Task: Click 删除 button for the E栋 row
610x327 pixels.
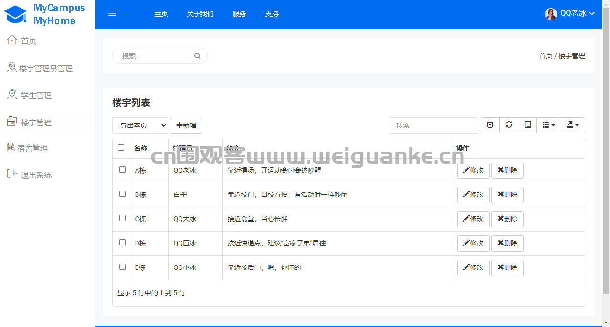Action: click(507, 267)
